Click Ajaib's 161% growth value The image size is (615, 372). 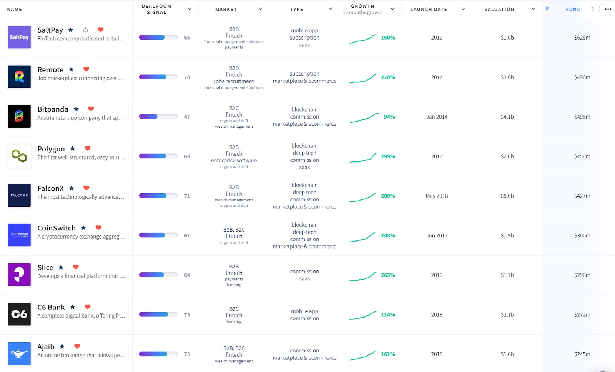coord(388,354)
